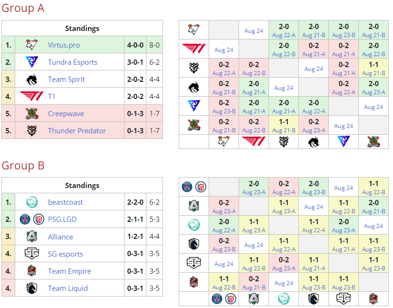Screen dimensions: 393x308
Task: Click the Virtus.pro logo in Group A standings
Action: click(x=32, y=45)
